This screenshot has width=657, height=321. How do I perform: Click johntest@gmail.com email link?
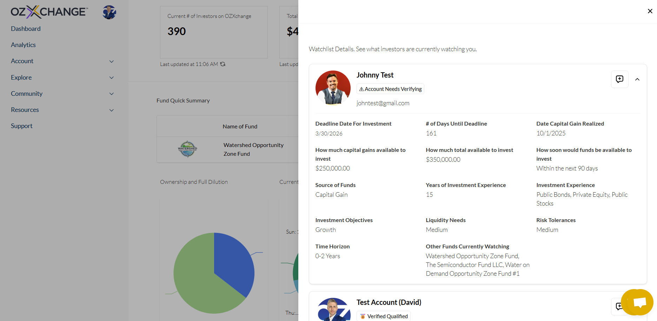coord(383,103)
